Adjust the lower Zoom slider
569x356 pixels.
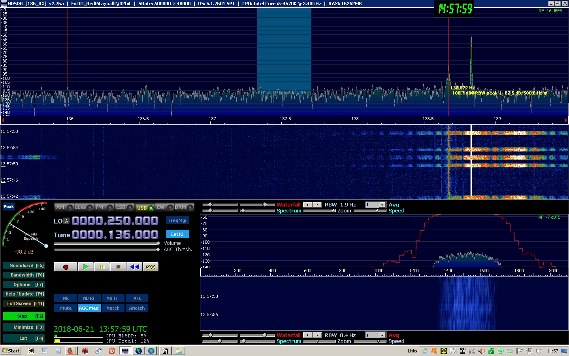point(319,341)
